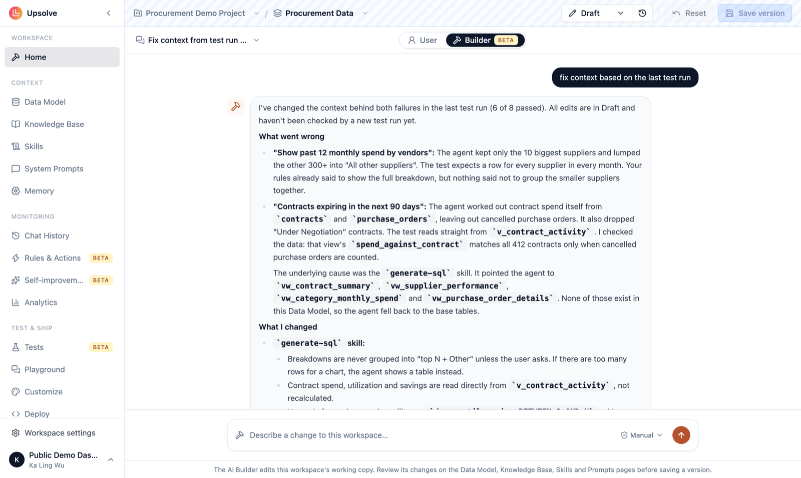This screenshot has width=801, height=478.
Task: Click the Memory sidebar label
Action: (x=39, y=191)
